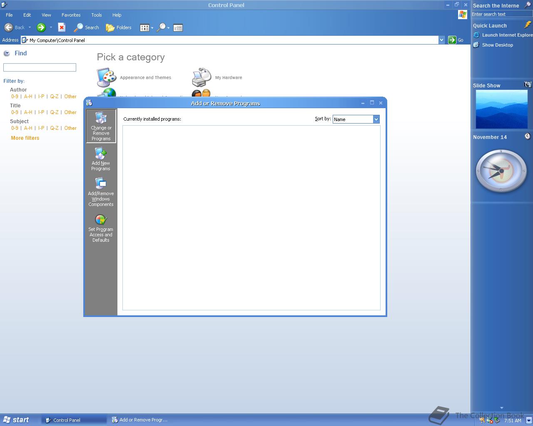
Task: Open the File menu
Action: (9, 15)
